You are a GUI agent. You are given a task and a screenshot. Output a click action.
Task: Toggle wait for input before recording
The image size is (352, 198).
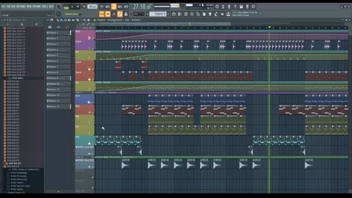pos(108,7)
